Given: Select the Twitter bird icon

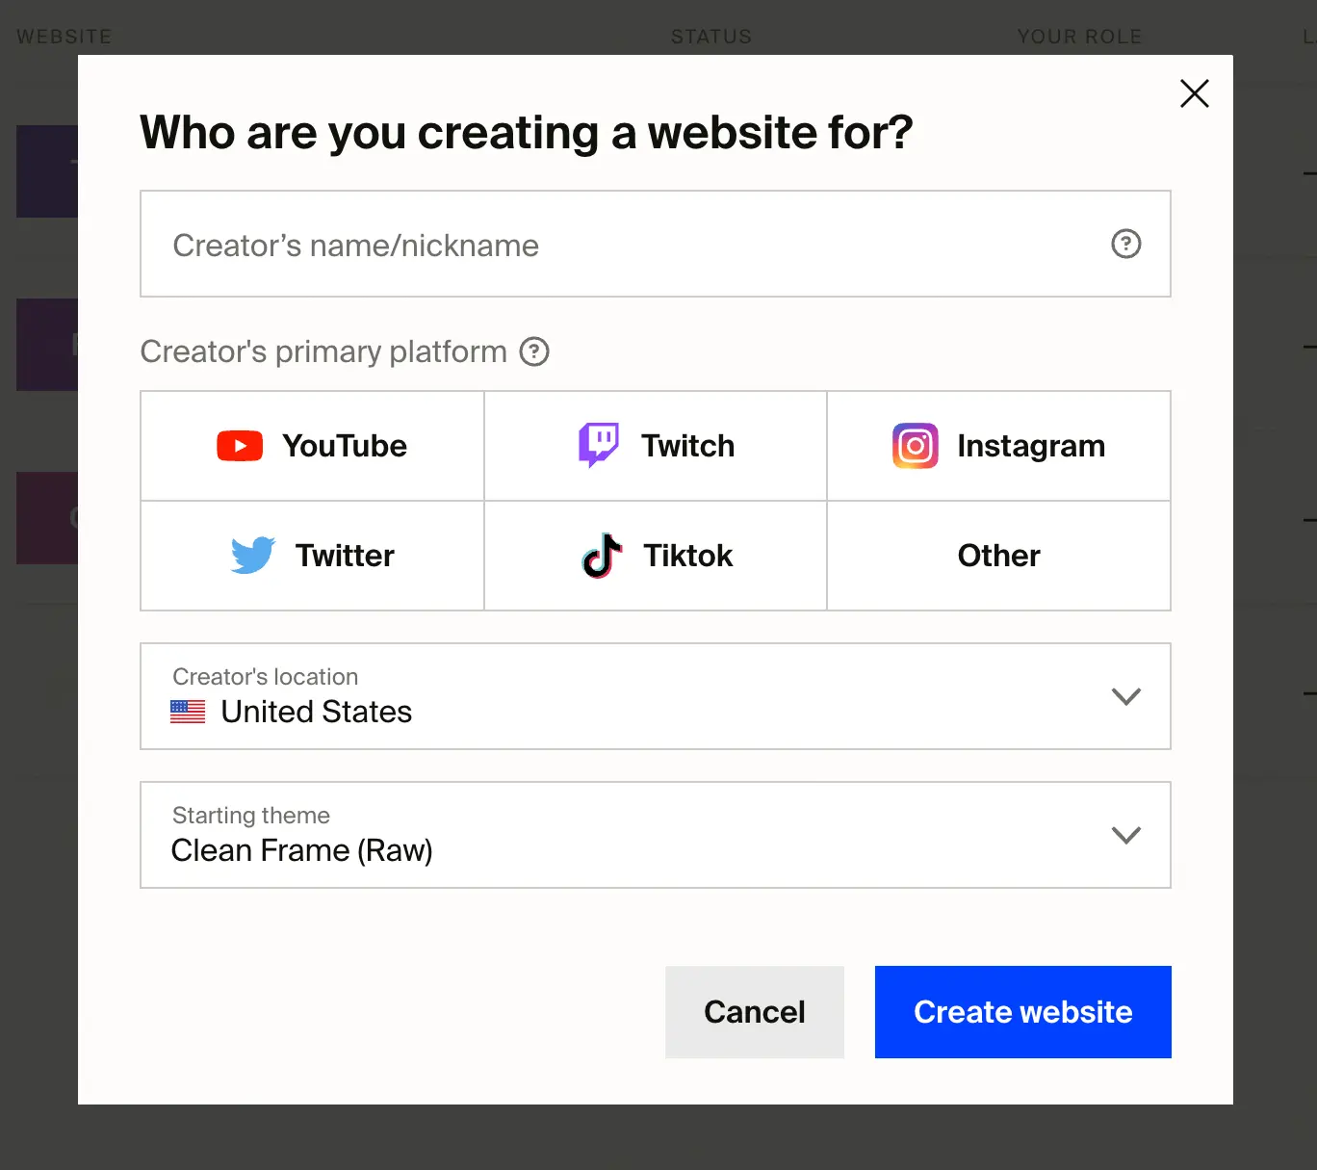Looking at the screenshot, I should coord(251,556).
